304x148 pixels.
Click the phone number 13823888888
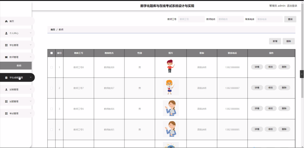coord(232,67)
